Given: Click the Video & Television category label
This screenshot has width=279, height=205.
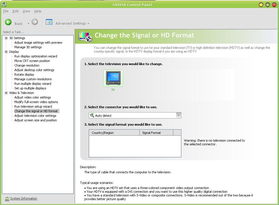Looking at the screenshot, I should [21, 93].
